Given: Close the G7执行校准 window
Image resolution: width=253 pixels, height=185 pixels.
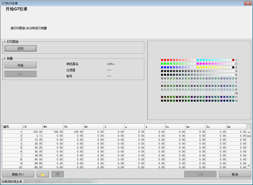Looking at the screenshot, I should point(248,3).
